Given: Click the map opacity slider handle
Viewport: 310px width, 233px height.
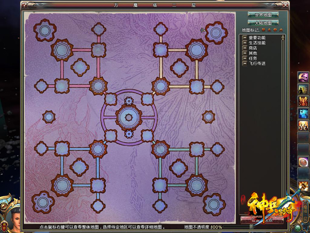Looking at the screenshot, I should [251, 227].
